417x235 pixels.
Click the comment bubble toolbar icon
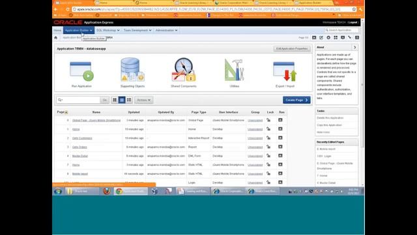[x=343, y=38]
